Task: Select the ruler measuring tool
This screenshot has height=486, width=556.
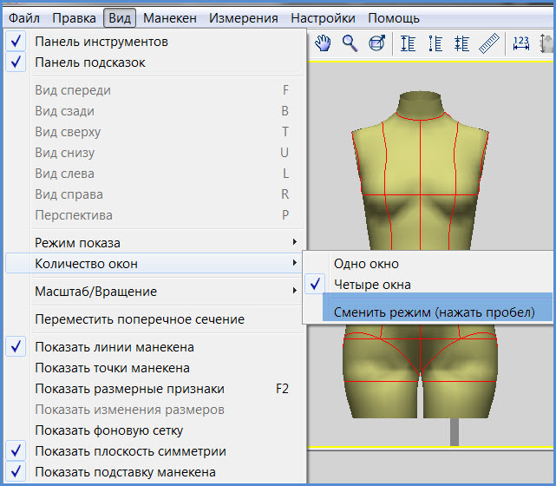Action: (x=489, y=43)
